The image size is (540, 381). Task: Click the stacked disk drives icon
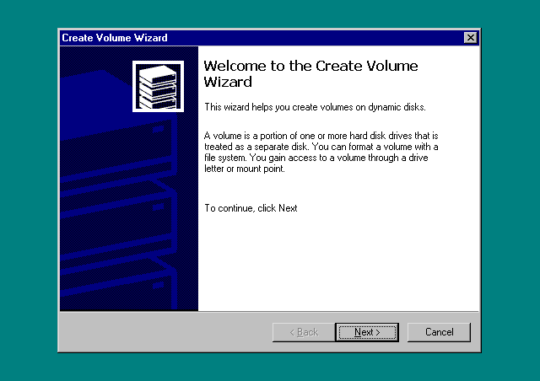pos(158,86)
